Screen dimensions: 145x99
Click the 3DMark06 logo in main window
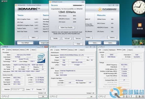[29, 9]
